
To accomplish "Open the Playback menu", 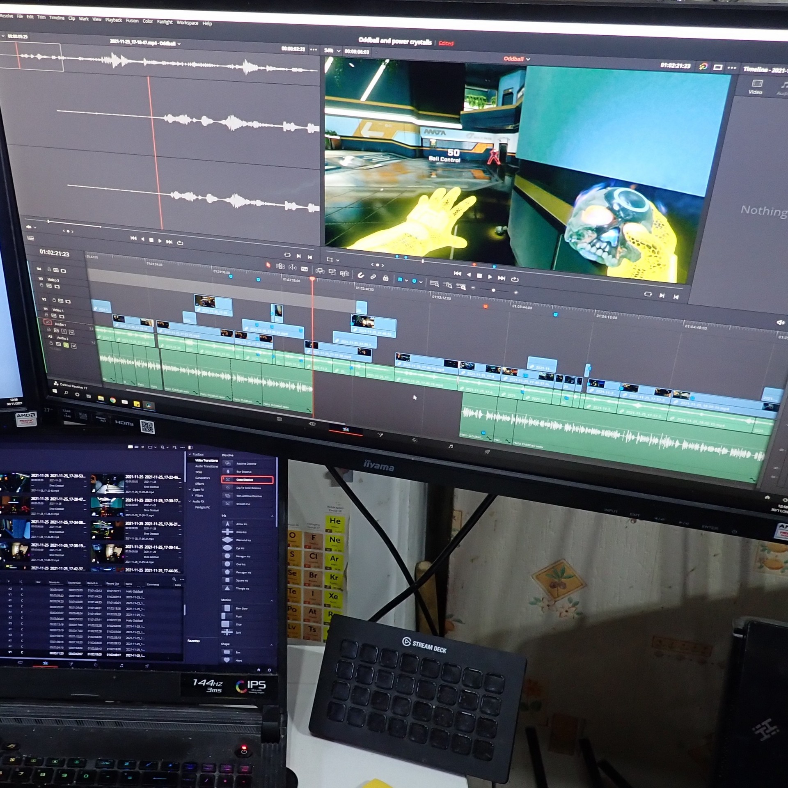I will pyautogui.click(x=113, y=20).
